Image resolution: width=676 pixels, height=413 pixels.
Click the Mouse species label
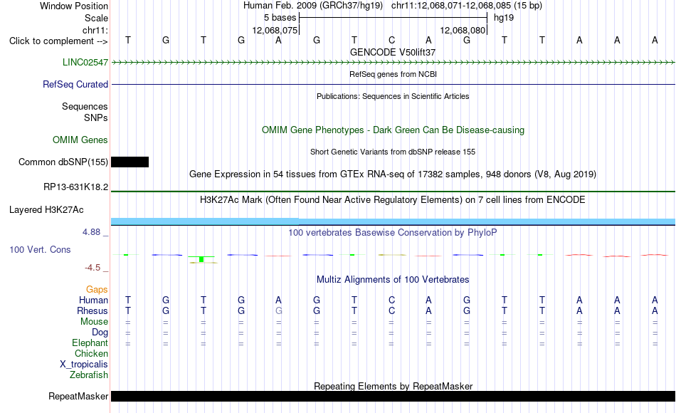(x=94, y=322)
